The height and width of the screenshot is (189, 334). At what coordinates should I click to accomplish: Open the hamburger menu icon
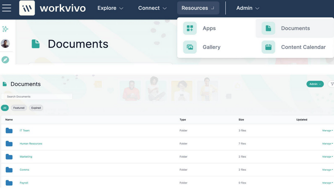(7, 8)
